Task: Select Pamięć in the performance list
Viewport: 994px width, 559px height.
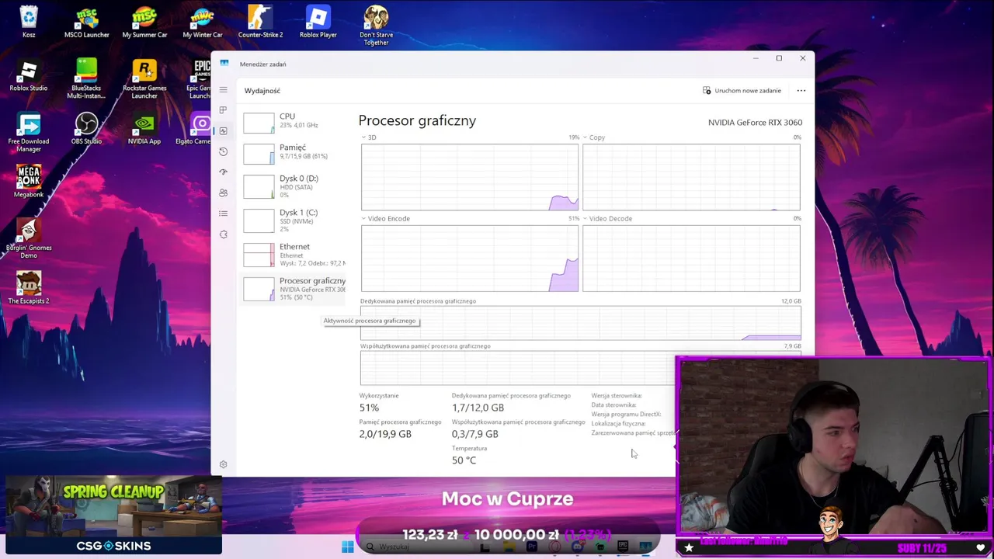Action: click(x=294, y=152)
